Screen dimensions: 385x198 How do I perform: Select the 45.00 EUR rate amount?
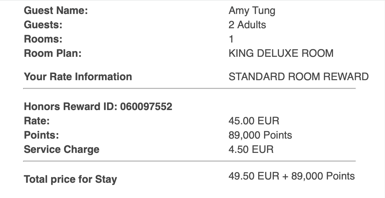(254, 121)
